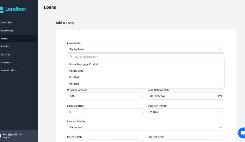Screen dimensions: 245x142
Task: Click the search magnifier icon in dropdown
Action: click(71, 57)
